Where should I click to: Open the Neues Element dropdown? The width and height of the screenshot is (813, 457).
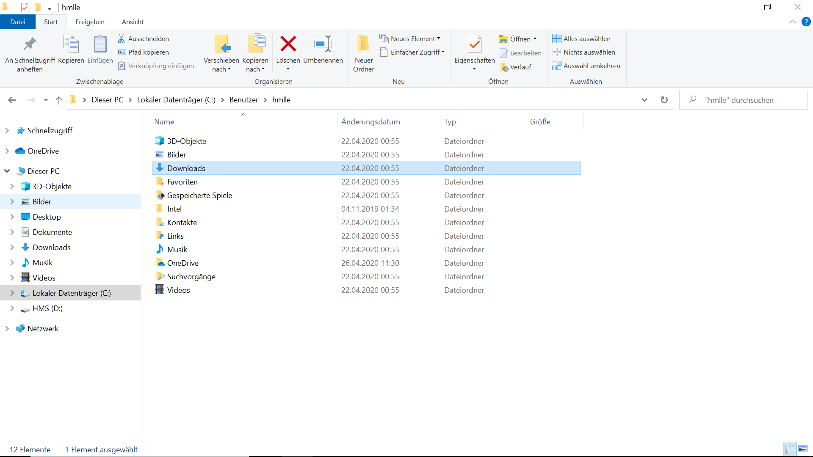(410, 39)
